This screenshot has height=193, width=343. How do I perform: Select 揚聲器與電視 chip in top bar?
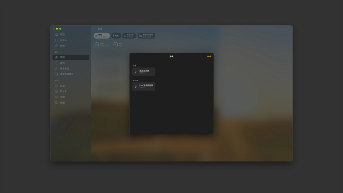coord(147,36)
